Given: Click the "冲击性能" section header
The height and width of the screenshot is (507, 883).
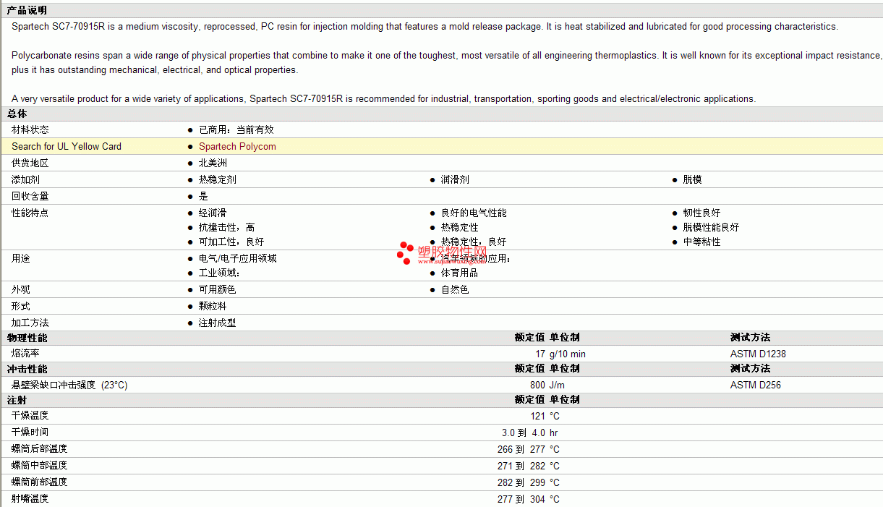Looking at the screenshot, I should [27, 369].
